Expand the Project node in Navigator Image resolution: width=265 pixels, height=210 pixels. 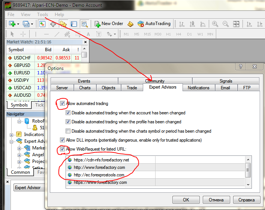[x=19, y=162]
